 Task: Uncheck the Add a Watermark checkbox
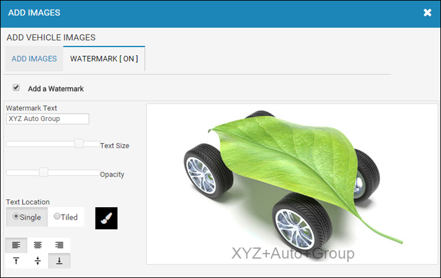pyautogui.click(x=16, y=87)
